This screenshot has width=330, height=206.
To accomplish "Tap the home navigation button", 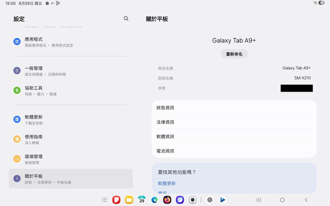I will (282, 200).
